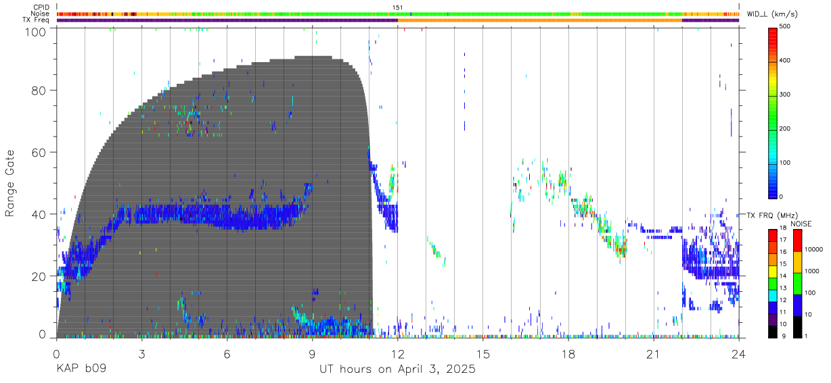Click y-axis tick label 100

(x=35, y=32)
